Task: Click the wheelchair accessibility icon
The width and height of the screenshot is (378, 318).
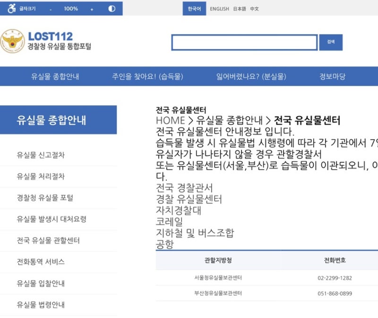Action: [x=11, y=8]
